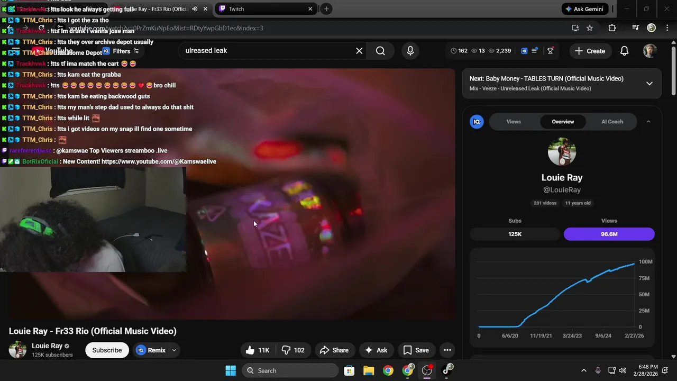This screenshot has height=381, width=677.
Task: Open OBS Studio from the taskbar
Action: 427,370
